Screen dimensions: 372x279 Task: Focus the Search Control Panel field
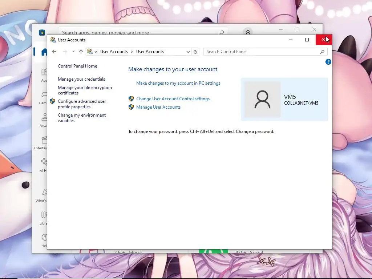[x=265, y=52]
